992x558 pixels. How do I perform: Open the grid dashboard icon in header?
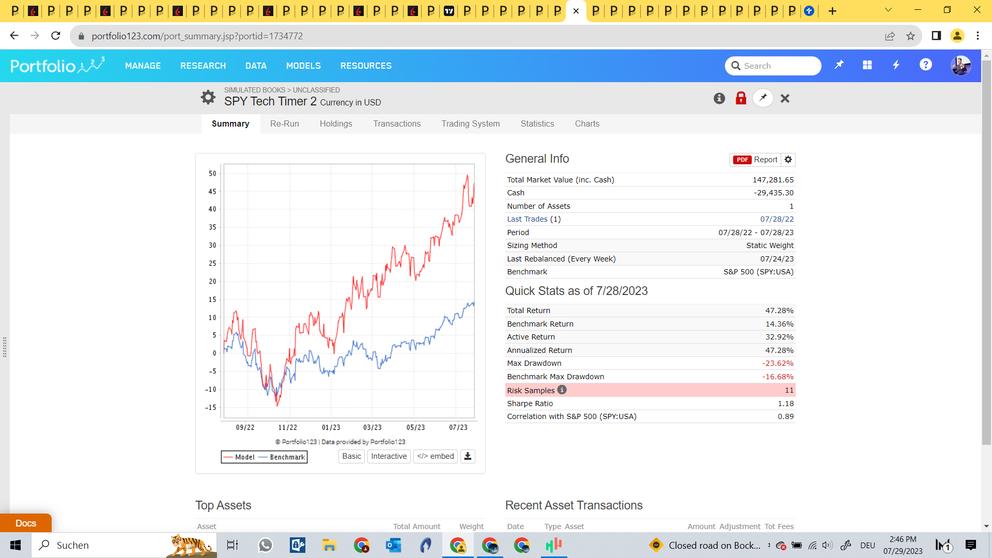867,65
